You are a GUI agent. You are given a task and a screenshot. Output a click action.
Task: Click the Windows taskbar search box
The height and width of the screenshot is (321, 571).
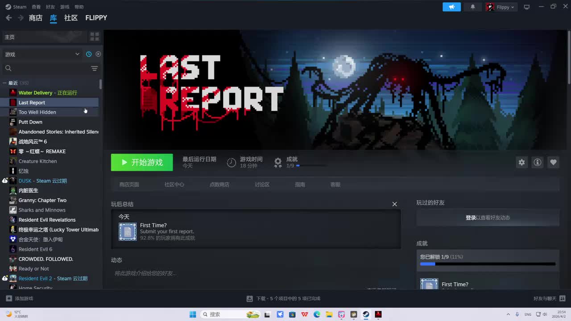(230, 314)
